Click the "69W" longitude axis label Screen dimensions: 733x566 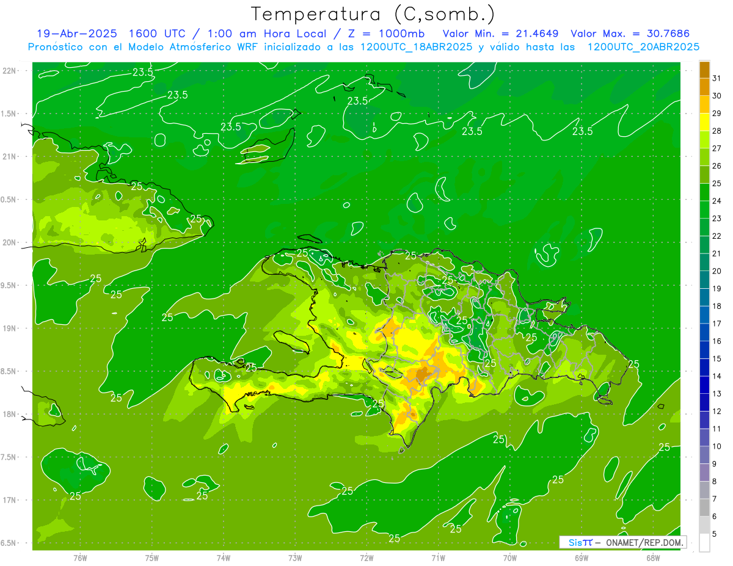click(582, 559)
